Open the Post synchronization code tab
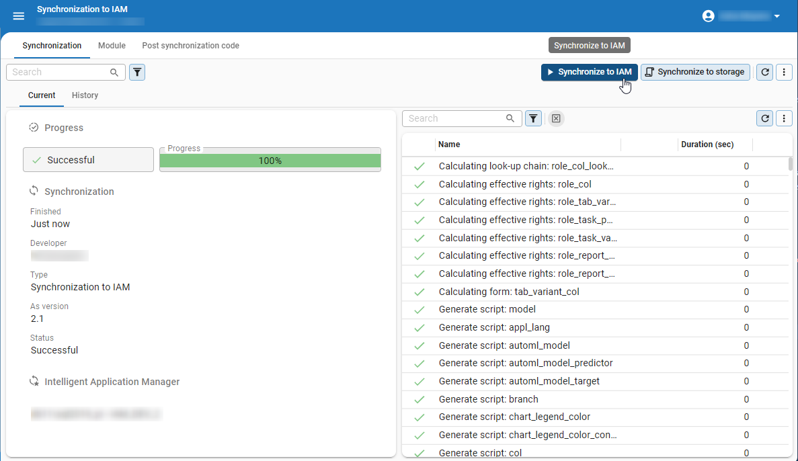The width and height of the screenshot is (798, 461). coord(190,46)
